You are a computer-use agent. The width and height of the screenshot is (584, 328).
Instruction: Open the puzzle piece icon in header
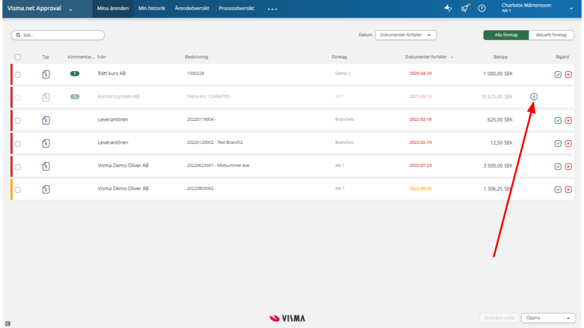pos(448,8)
